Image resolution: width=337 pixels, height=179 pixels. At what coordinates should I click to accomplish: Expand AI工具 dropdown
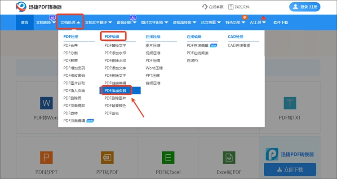258,22
